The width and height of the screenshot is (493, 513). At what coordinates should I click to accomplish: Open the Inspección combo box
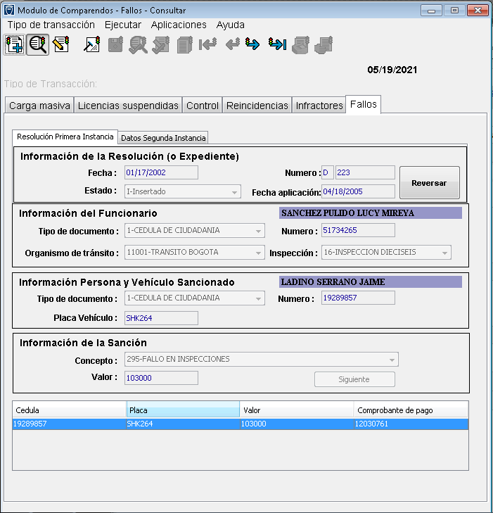pos(444,253)
